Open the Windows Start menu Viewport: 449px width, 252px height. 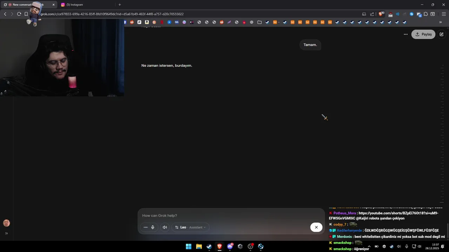pyautogui.click(x=188, y=246)
